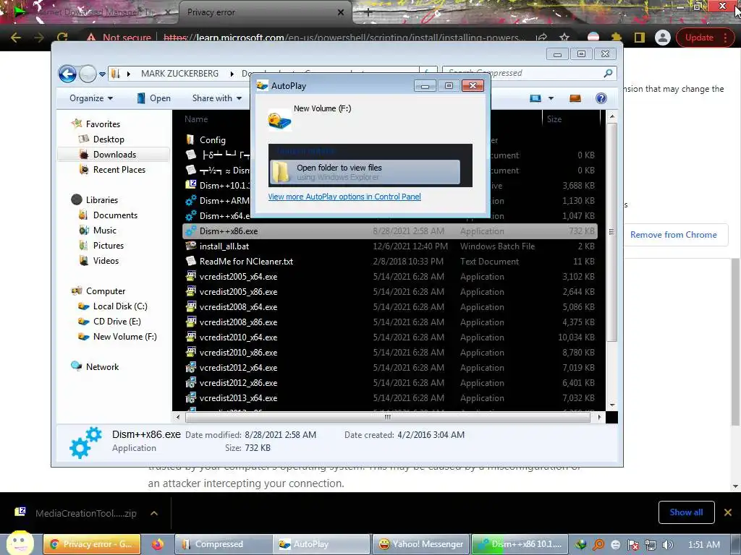This screenshot has width=741, height=555.
Task: Click Show all downloads button
Action: (686, 512)
